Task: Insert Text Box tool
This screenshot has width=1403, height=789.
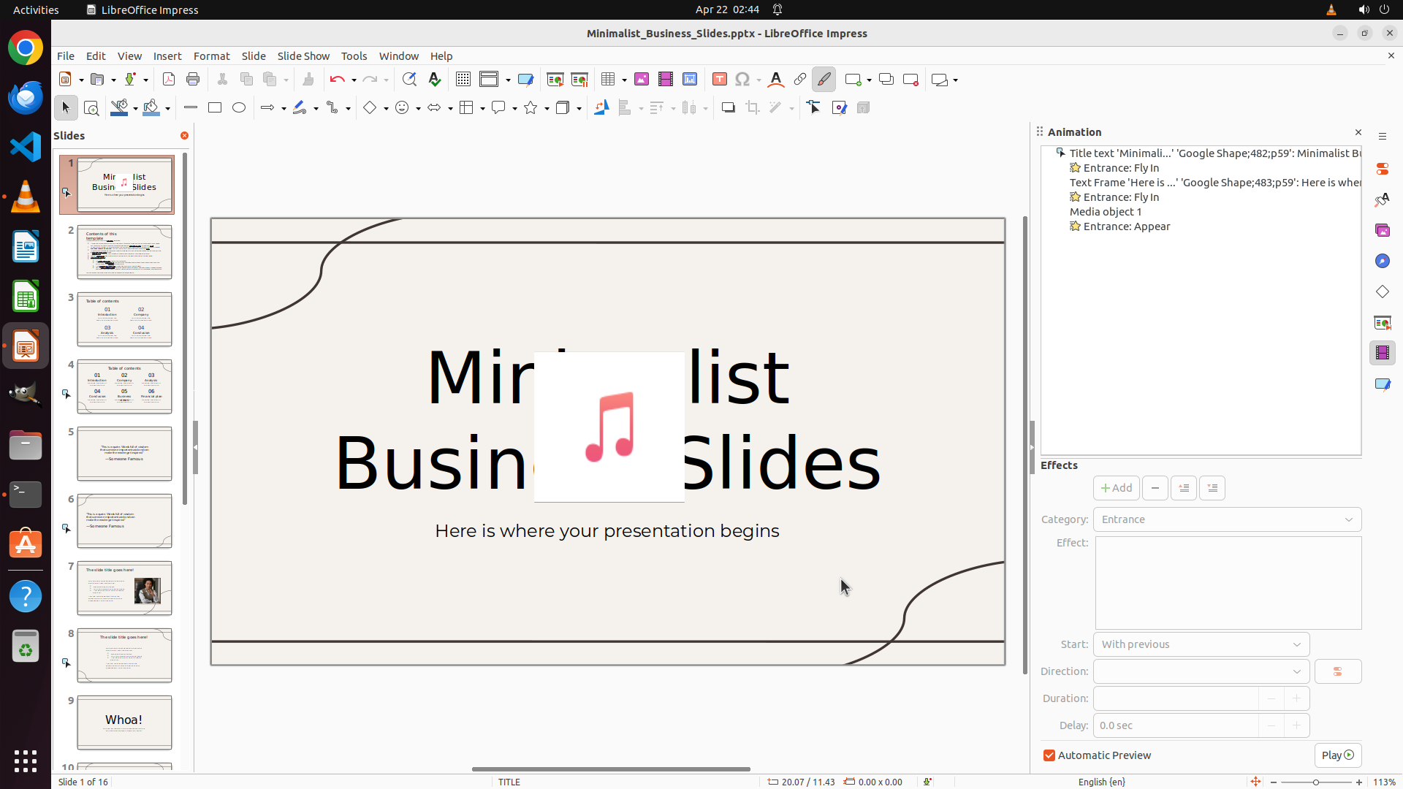Action: 719,80
